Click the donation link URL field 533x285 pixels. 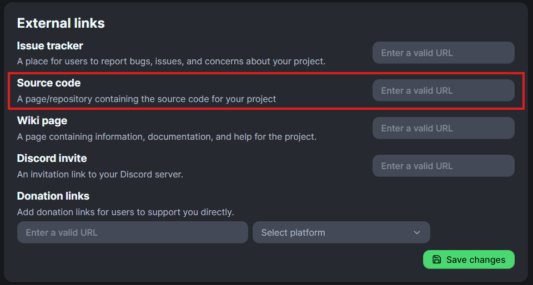coord(132,232)
